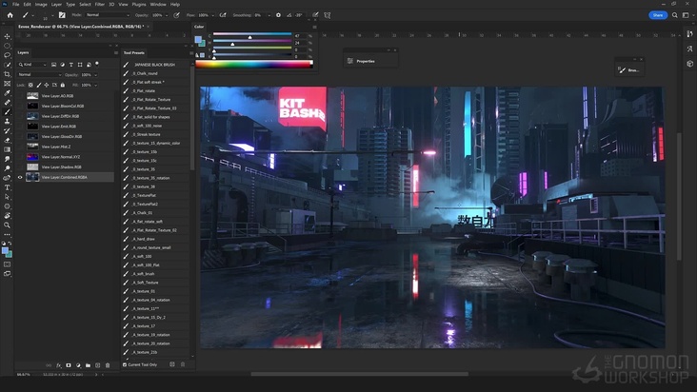The height and width of the screenshot is (392, 697).
Task: Open the Window menu
Action: (x=158, y=5)
